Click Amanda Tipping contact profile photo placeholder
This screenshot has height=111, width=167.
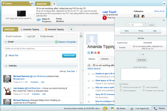pos(92,39)
